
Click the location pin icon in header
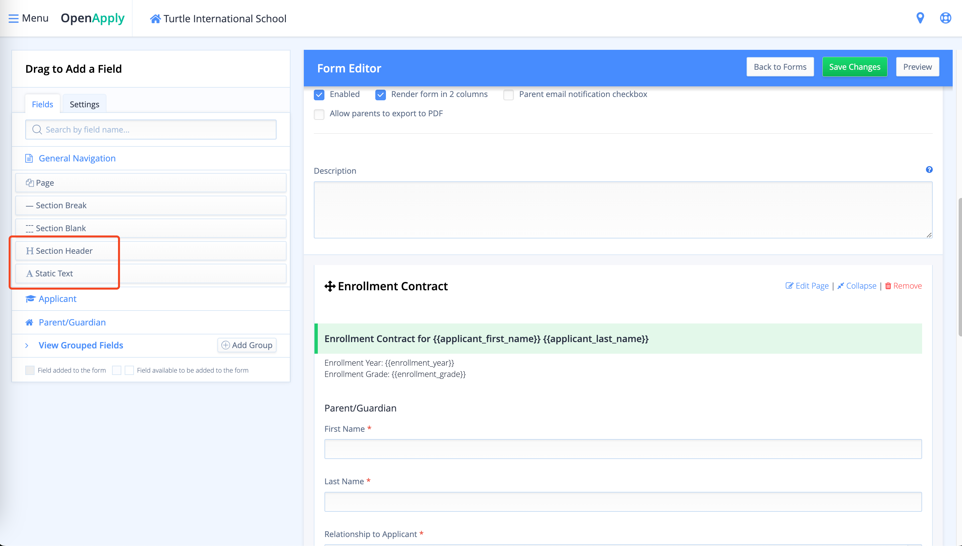click(920, 18)
